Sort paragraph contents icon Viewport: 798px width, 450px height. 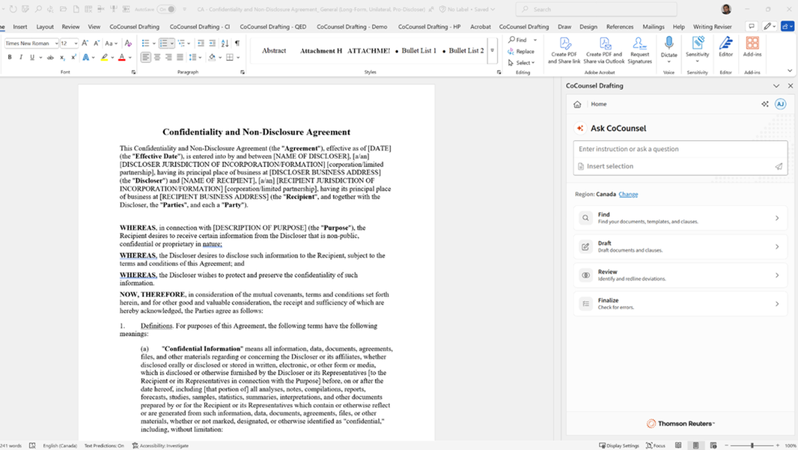coord(225,43)
